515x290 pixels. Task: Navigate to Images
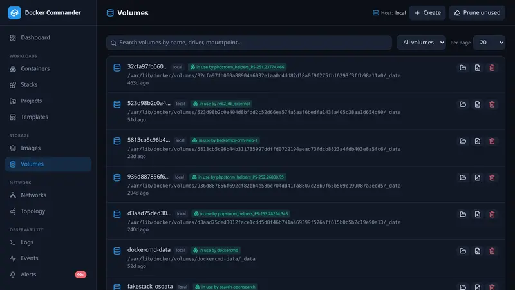(48, 148)
